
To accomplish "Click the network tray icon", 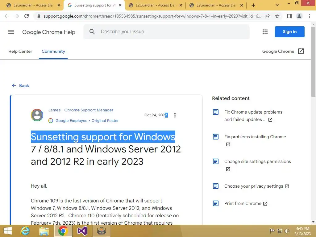I will click(x=280, y=231).
